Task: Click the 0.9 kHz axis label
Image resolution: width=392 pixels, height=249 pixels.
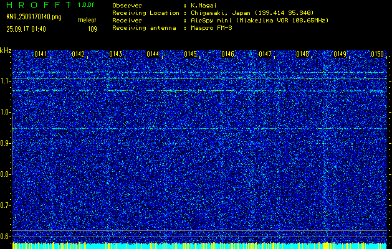Action: [x=5, y=143]
